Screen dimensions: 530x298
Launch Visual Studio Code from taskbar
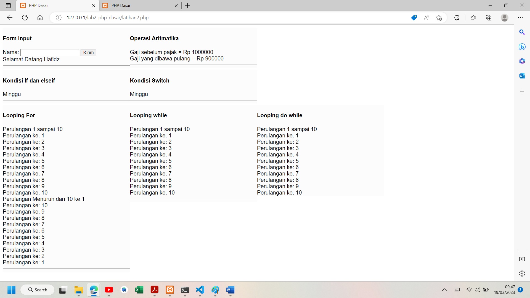200,290
